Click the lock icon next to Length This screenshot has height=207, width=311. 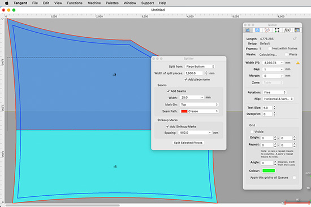[295, 38]
